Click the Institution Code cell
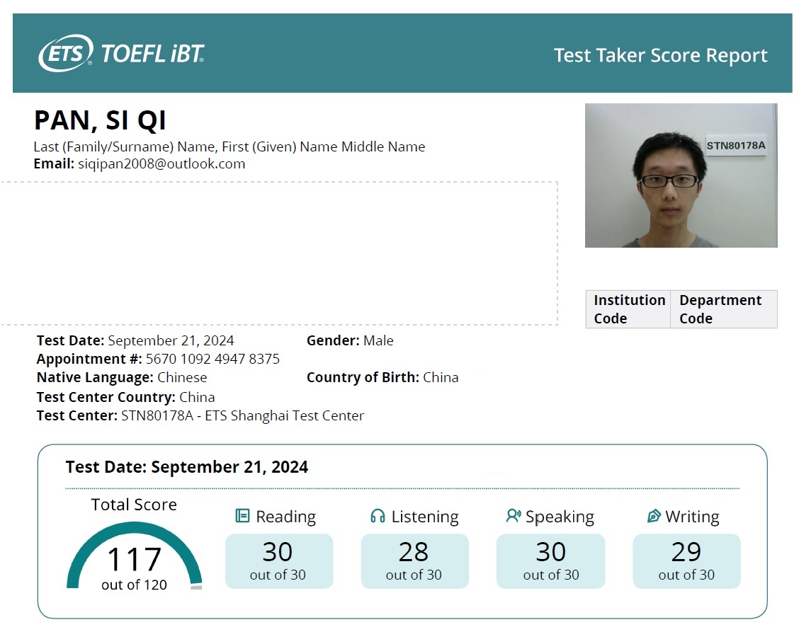The width and height of the screenshot is (799, 627). tap(628, 309)
